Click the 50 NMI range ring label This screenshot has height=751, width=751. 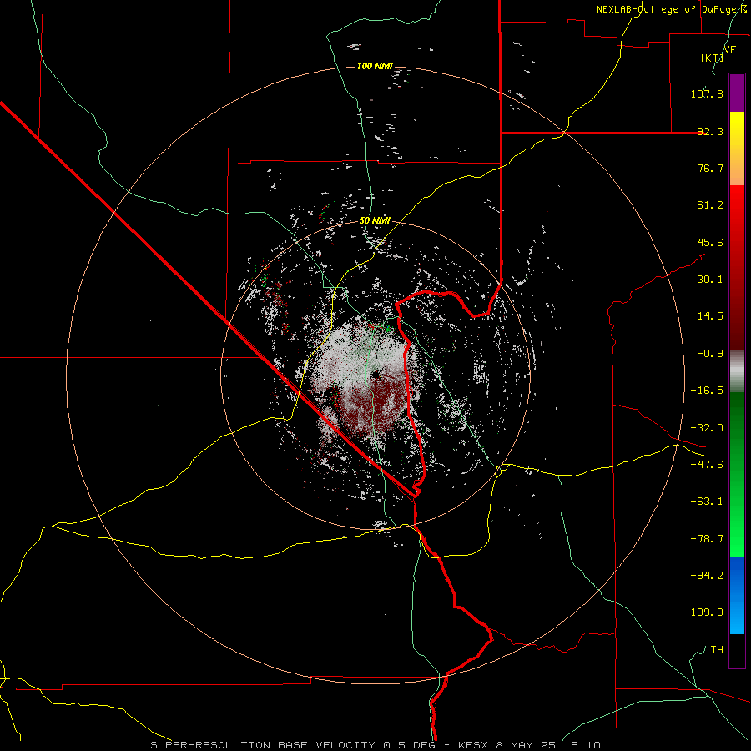(375, 221)
